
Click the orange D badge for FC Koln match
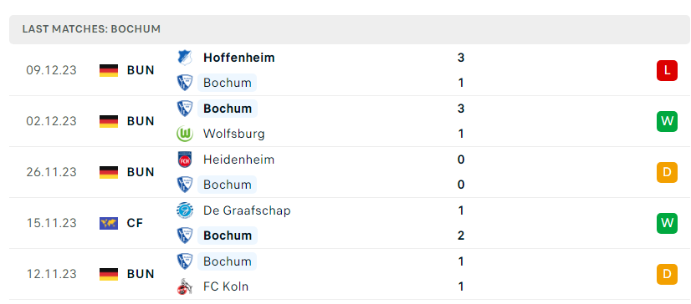667,274
